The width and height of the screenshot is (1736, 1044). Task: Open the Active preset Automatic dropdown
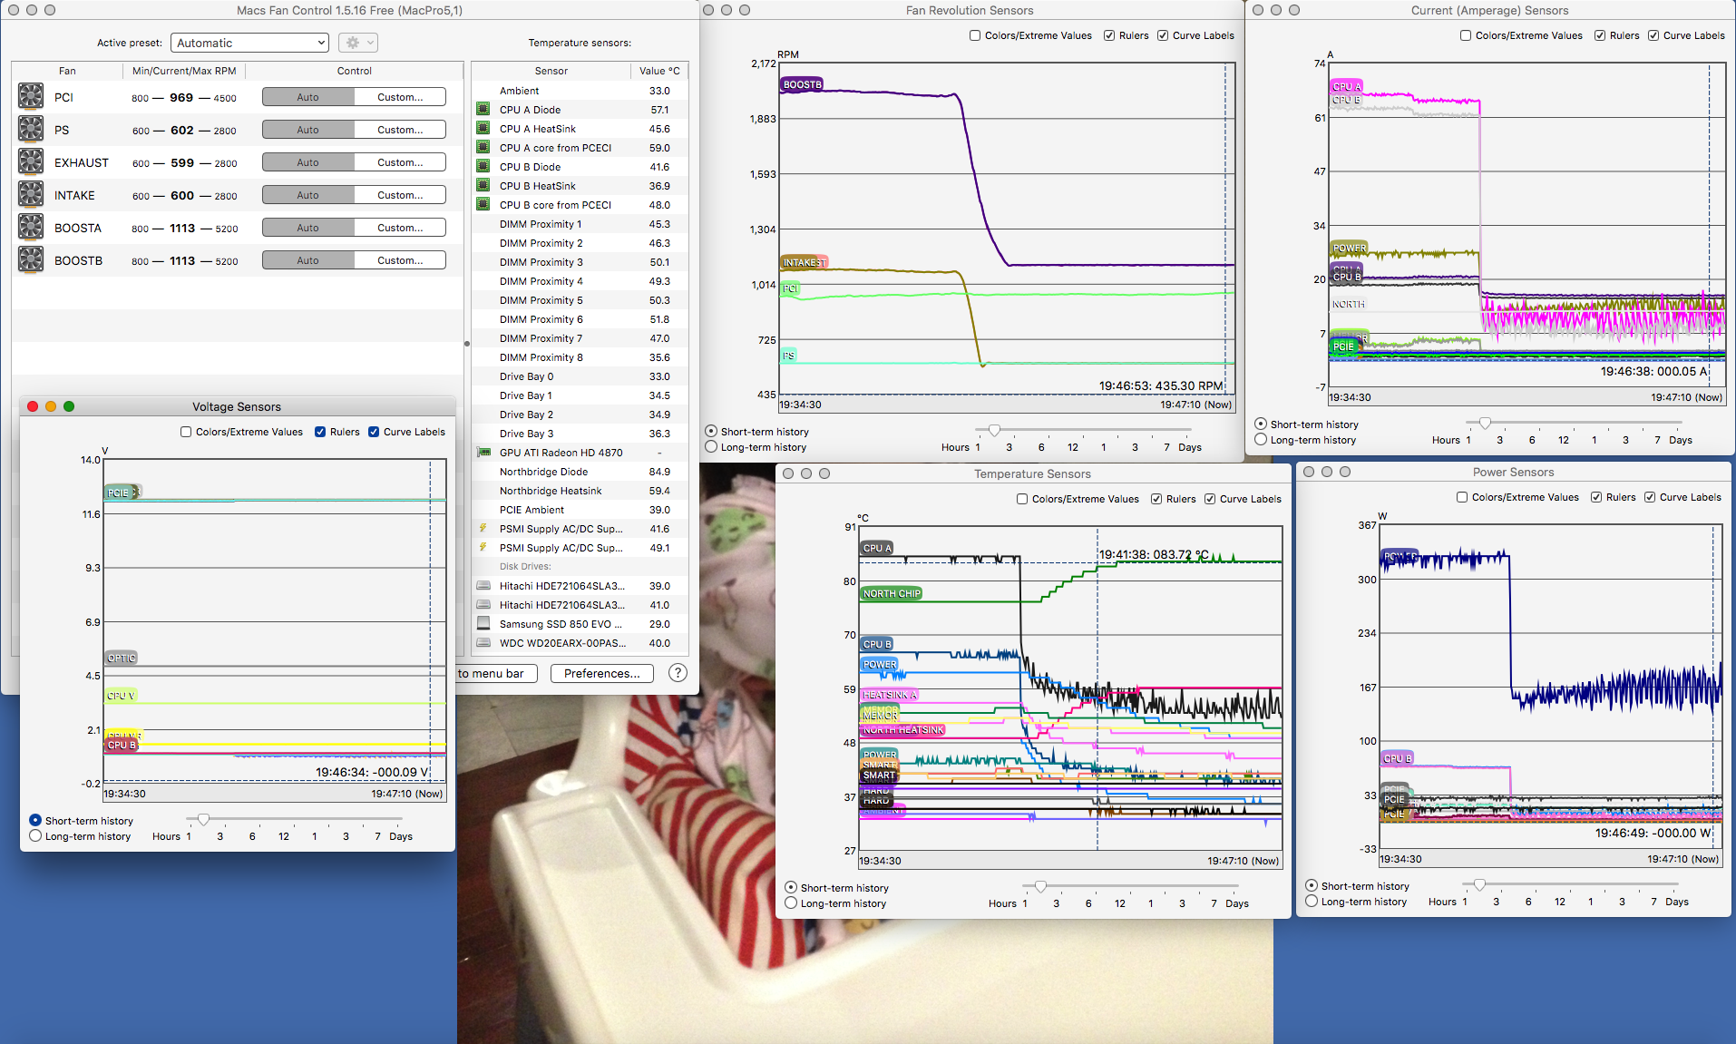(249, 43)
